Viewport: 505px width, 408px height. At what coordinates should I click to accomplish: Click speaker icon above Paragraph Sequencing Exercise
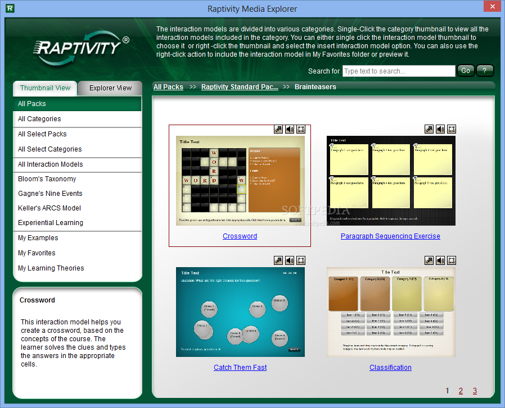point(440,129)
